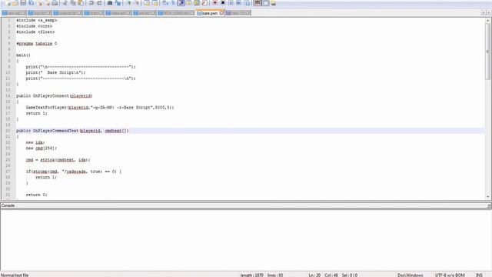The width and height of the screenshot is (492, 277).
Task: Click "public OnPlayerConnect(playerid)" line
Action: (x=55, y=95)
